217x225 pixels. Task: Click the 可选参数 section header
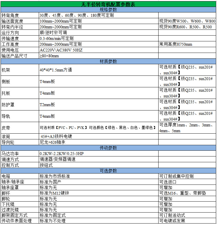coord(108,171)
